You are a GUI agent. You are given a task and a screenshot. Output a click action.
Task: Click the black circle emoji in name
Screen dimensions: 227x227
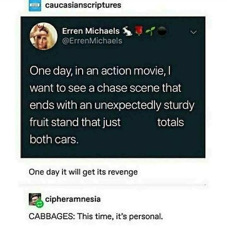[x=162, y=31]
